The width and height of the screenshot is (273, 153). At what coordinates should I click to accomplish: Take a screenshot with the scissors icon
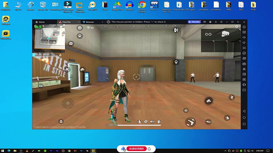[x=244, y=69]
